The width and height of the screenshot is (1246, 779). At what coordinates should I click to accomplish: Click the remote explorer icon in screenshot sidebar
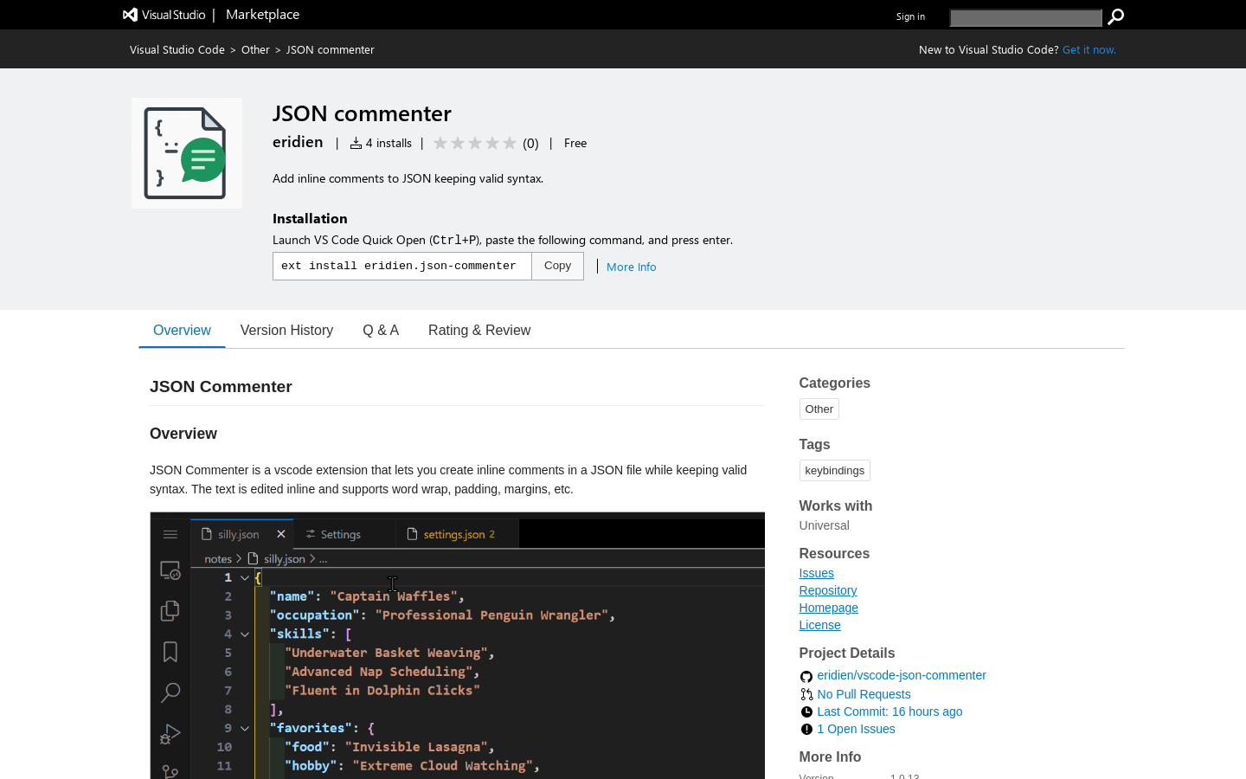pyautogui.click(x=170, y=570)
